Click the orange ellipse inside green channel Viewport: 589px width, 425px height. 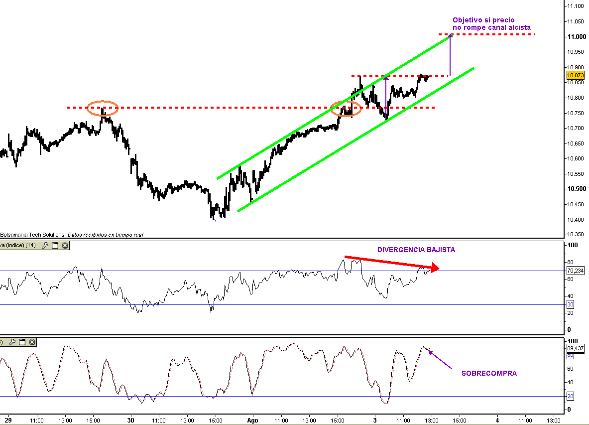point(346,108)
